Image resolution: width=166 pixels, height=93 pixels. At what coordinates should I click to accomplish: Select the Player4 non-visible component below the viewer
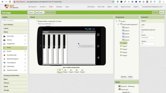click(x=77, y=71)
